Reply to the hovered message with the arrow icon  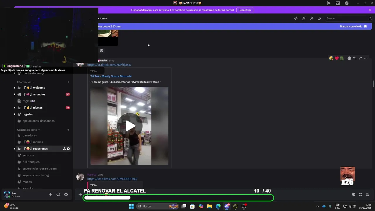[355, 58]
